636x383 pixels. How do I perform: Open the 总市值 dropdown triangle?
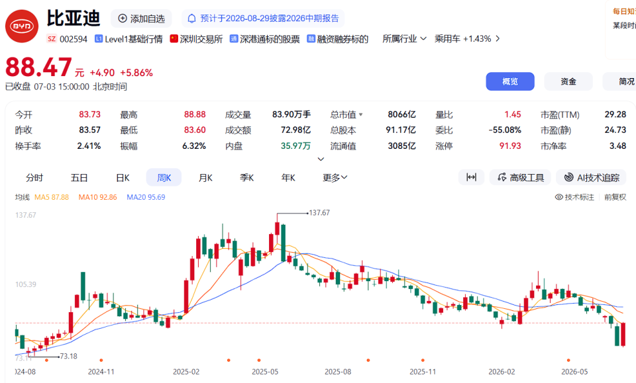tap(360, 115)
